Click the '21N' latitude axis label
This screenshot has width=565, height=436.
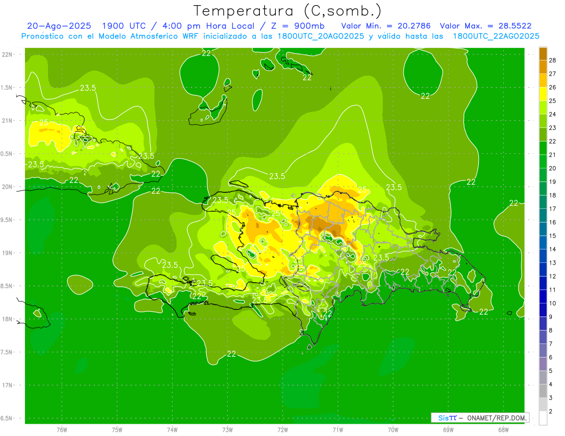point(8,120)
